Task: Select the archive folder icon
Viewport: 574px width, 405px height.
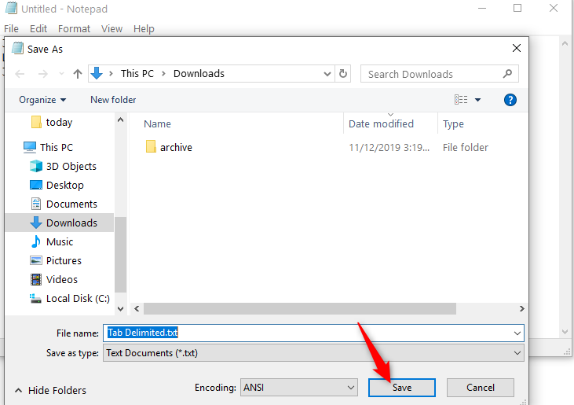Action: click(152, 147)
